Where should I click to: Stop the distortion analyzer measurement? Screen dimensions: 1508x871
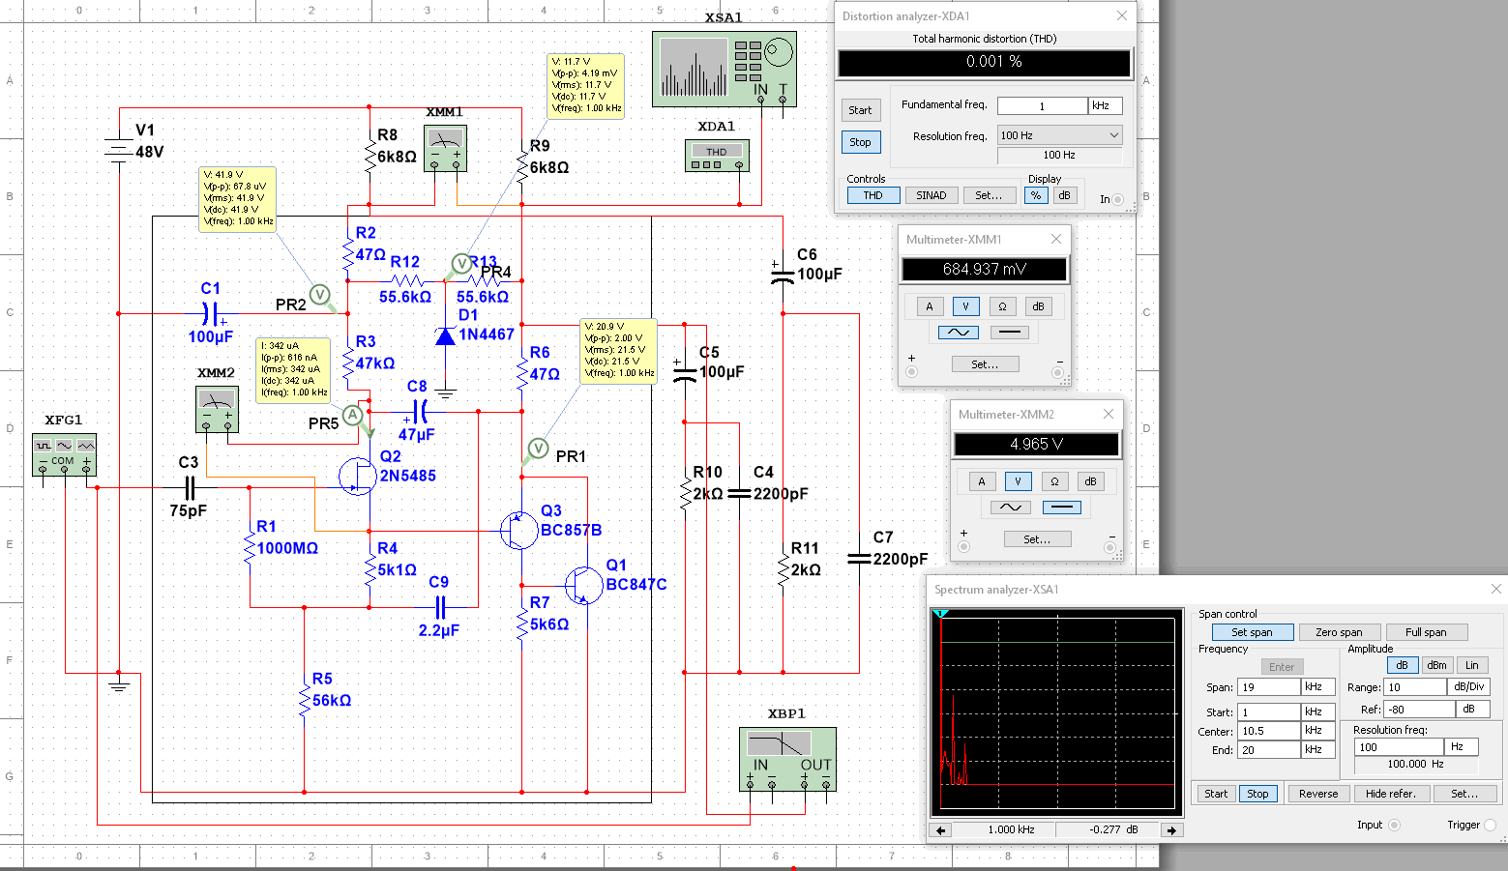tap(860, 142)
